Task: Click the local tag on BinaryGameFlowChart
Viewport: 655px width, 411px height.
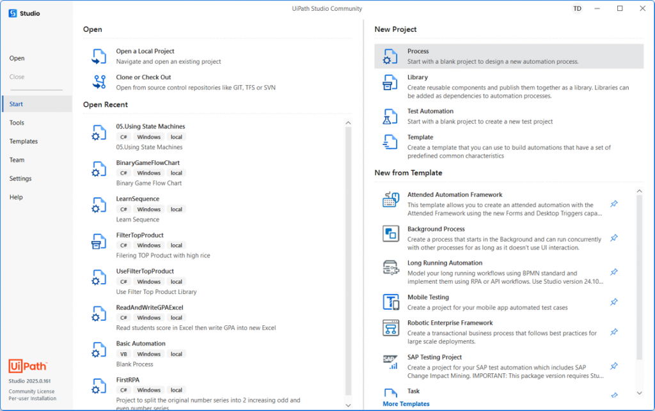Action: 177,173
